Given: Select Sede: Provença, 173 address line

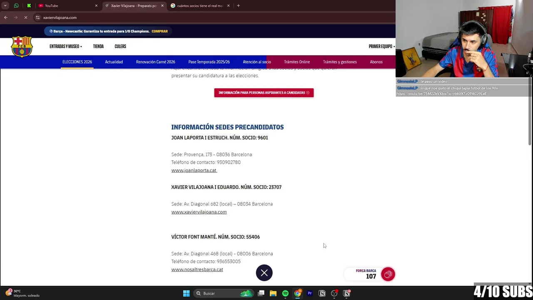Looking at the screenshot, I should pos(212,155).
